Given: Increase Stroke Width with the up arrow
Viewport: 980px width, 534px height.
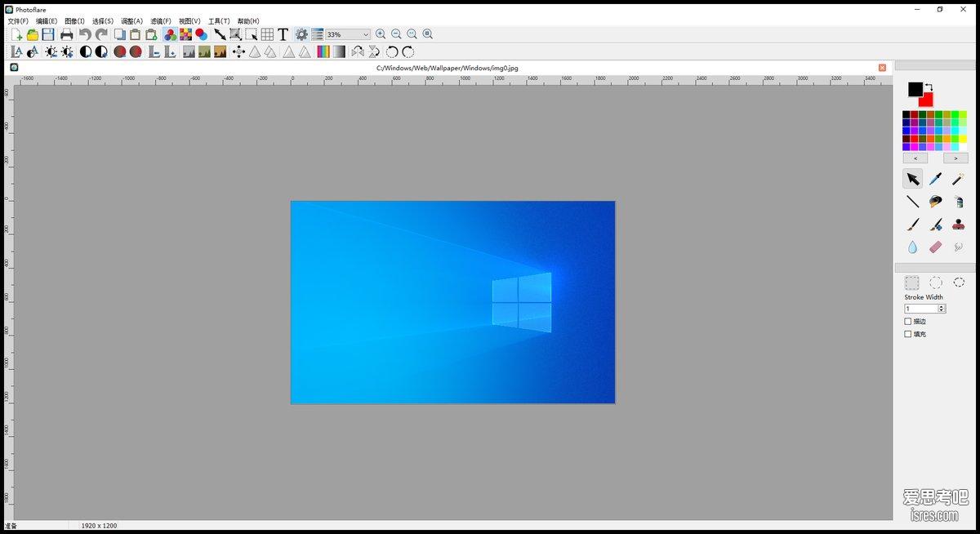Looking at the screenshot, I should [x=942, y=307].
